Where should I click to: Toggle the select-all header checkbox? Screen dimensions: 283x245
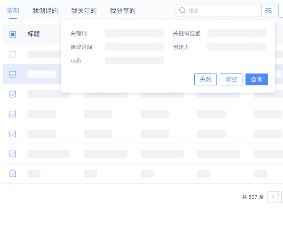13,34
